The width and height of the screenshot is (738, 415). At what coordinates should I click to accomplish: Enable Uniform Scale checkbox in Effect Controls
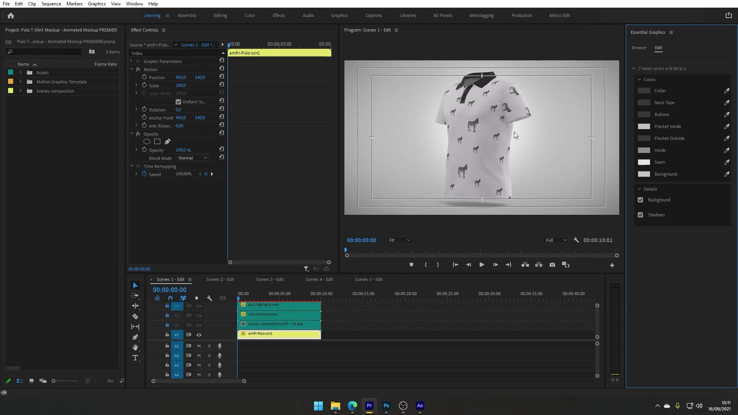(178, 101)
